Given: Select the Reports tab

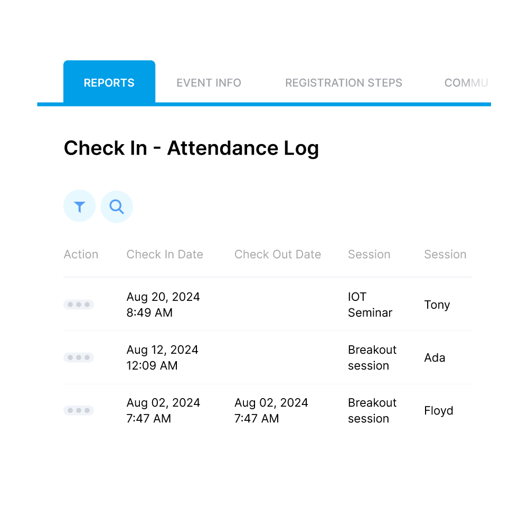Looking at the screenshot, I should (x=109, y=82).
